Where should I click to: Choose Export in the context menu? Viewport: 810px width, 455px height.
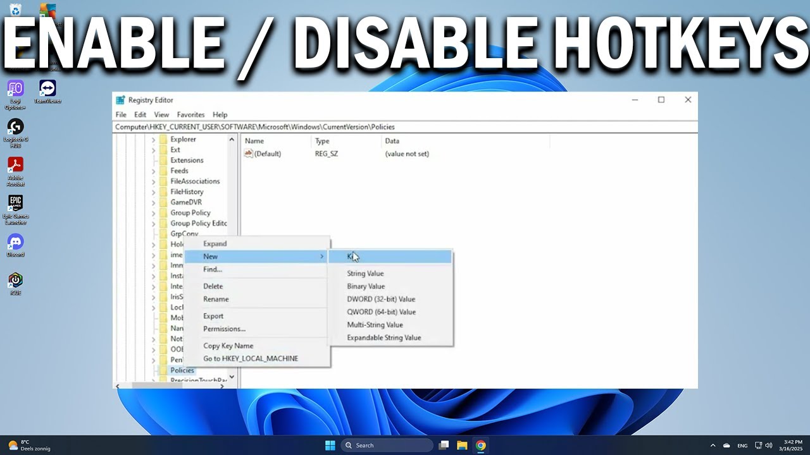point(256,316)
